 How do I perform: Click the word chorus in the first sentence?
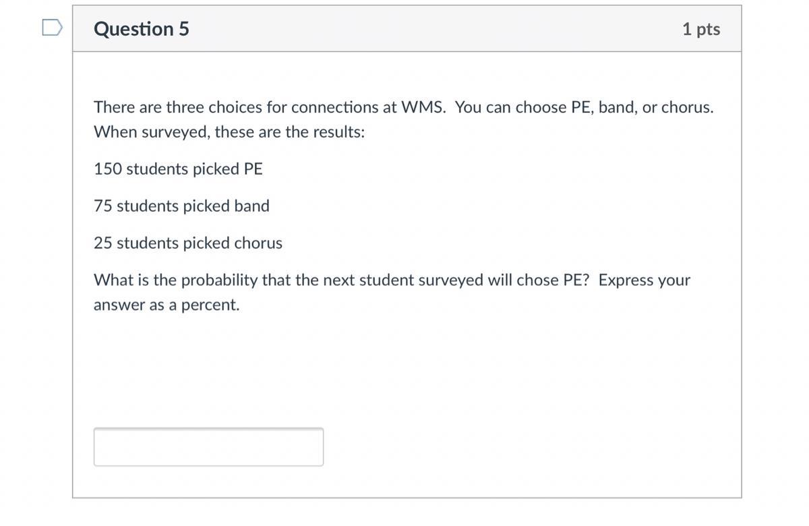686,107
